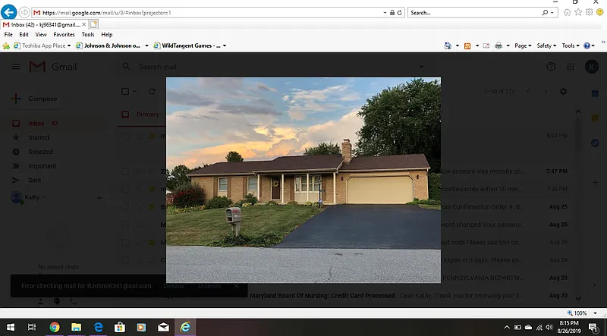This screenshot has height=336, width=607.
Task: Open the Snoozed folder
Action: [40, 152]
